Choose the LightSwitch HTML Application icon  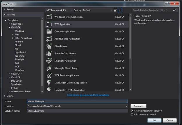pos(49,89)
